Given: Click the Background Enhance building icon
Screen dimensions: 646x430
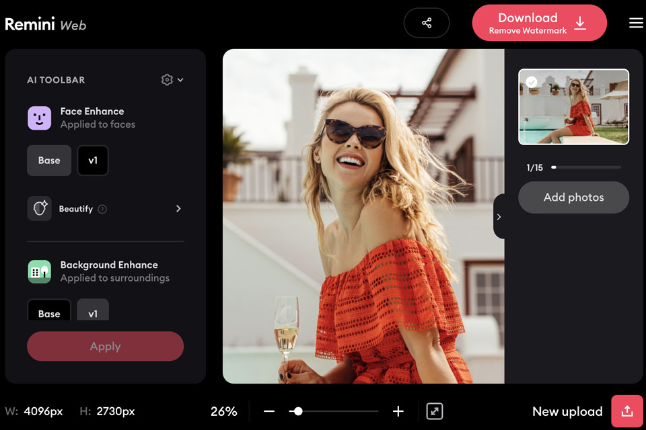Looking at the screenshot, I should pyautogui.click(x=40, y=271).
